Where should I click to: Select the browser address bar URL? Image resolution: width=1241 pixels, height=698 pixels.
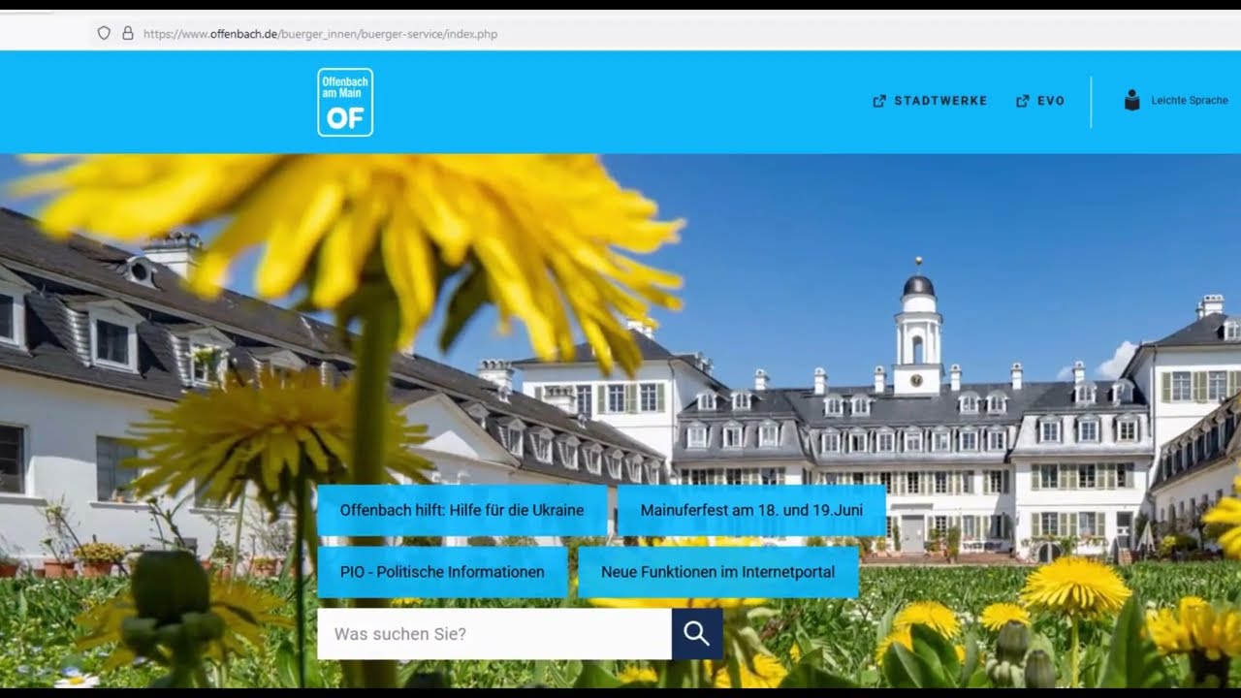[320, 34]
